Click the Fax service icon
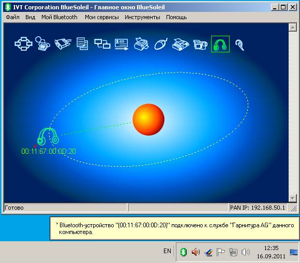The width and height of the screenshot is (300, 263). 181,44
